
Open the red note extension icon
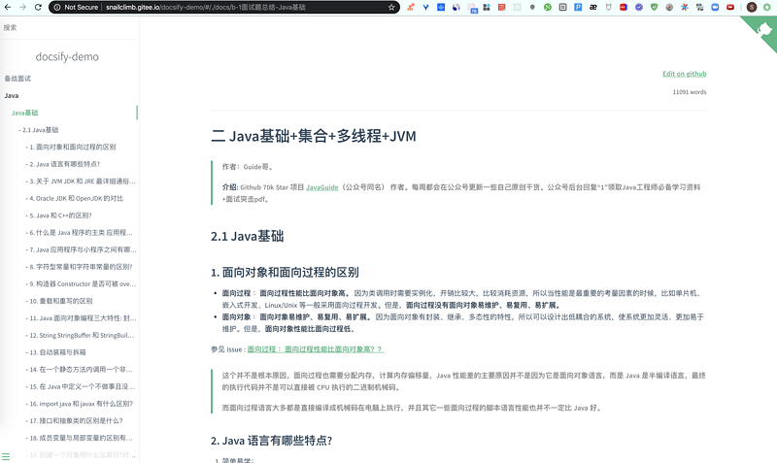tap(502, 7)
